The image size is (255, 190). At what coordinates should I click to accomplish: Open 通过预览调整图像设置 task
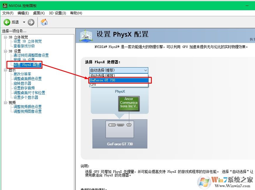31,55
